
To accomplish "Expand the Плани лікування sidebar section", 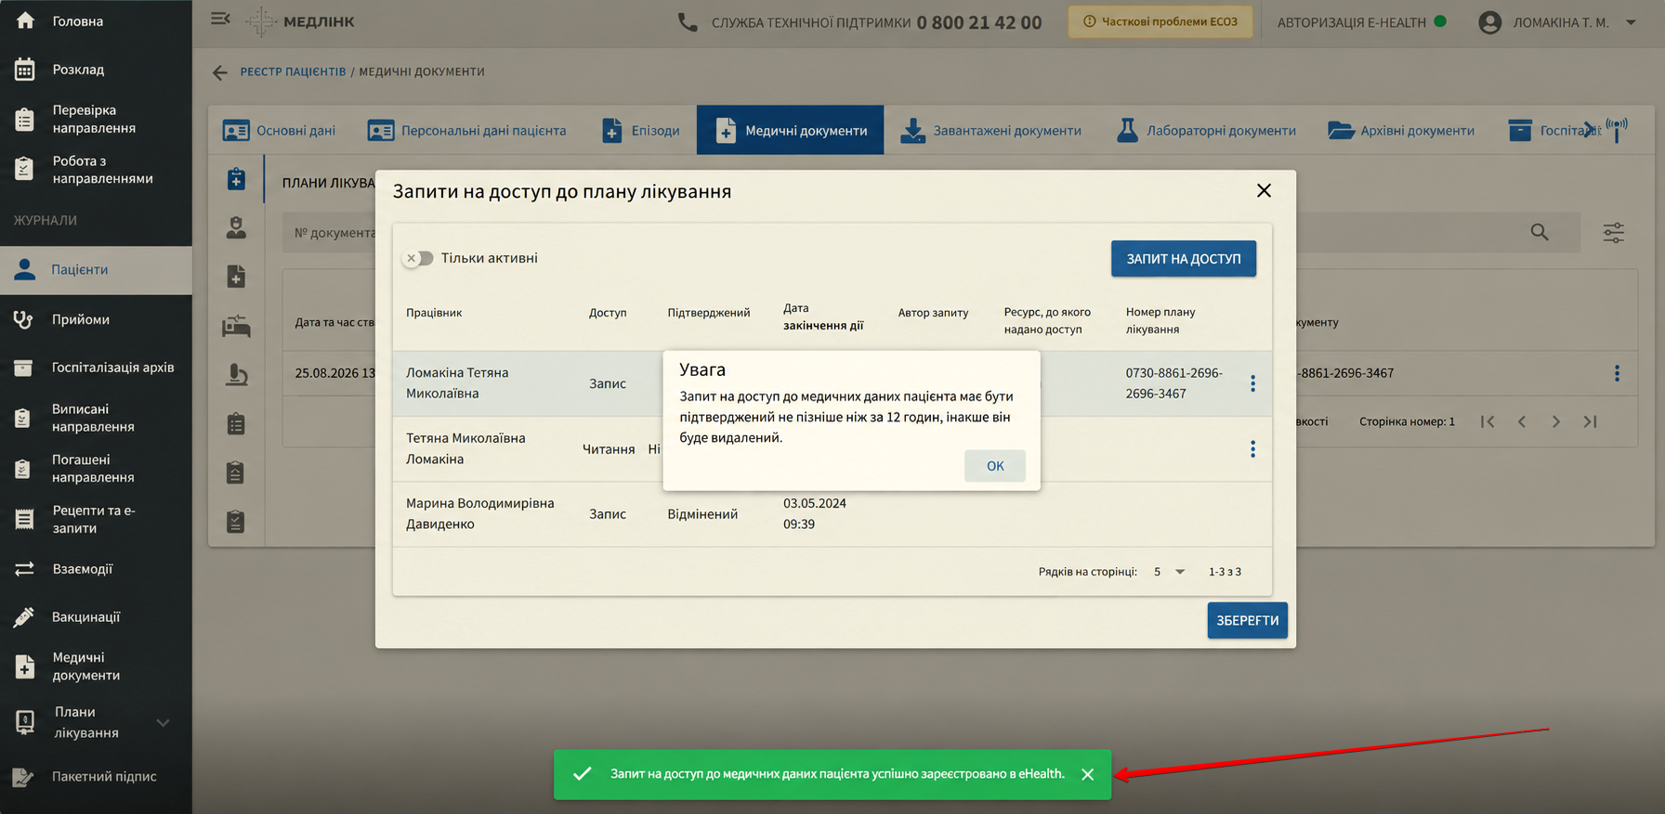I will (163, 722).
